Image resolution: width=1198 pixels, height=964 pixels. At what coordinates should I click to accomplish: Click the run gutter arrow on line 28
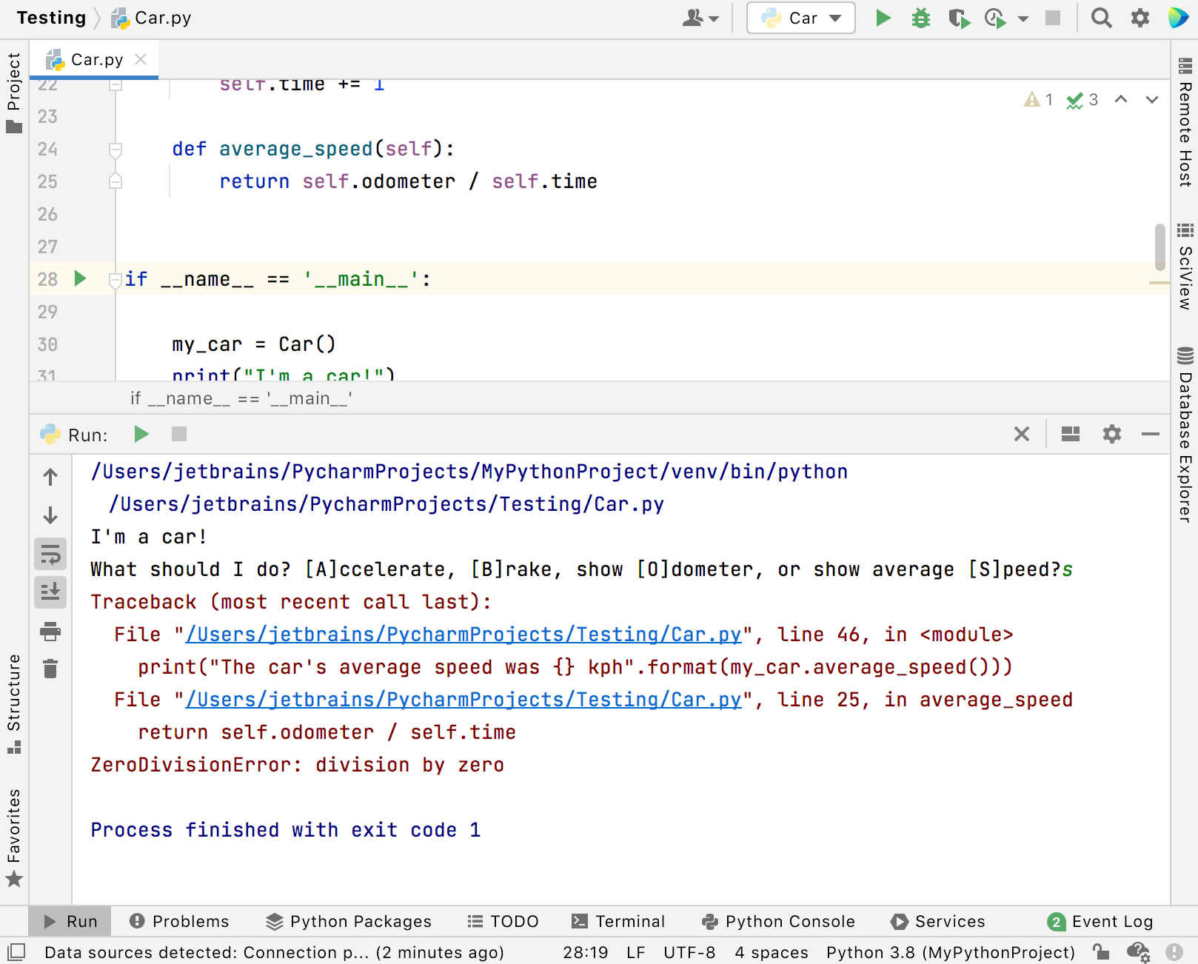point(81,278)
